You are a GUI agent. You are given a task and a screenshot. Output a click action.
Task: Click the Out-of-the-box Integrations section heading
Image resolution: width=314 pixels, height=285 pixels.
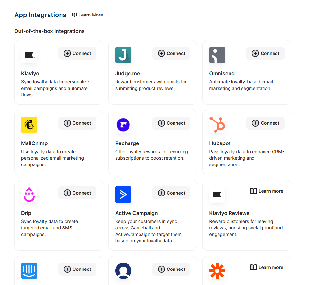(50, 31)
